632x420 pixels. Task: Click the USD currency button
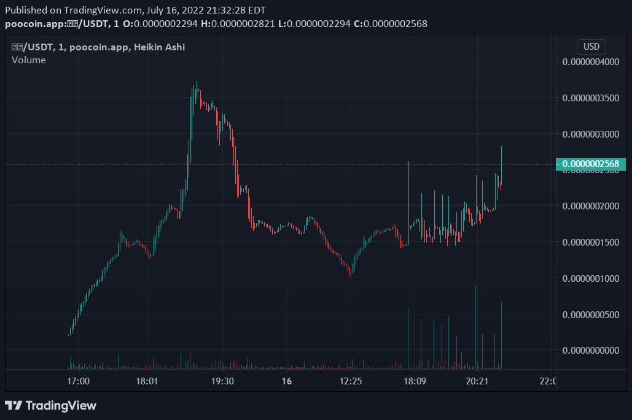click(x=591, y=47)
